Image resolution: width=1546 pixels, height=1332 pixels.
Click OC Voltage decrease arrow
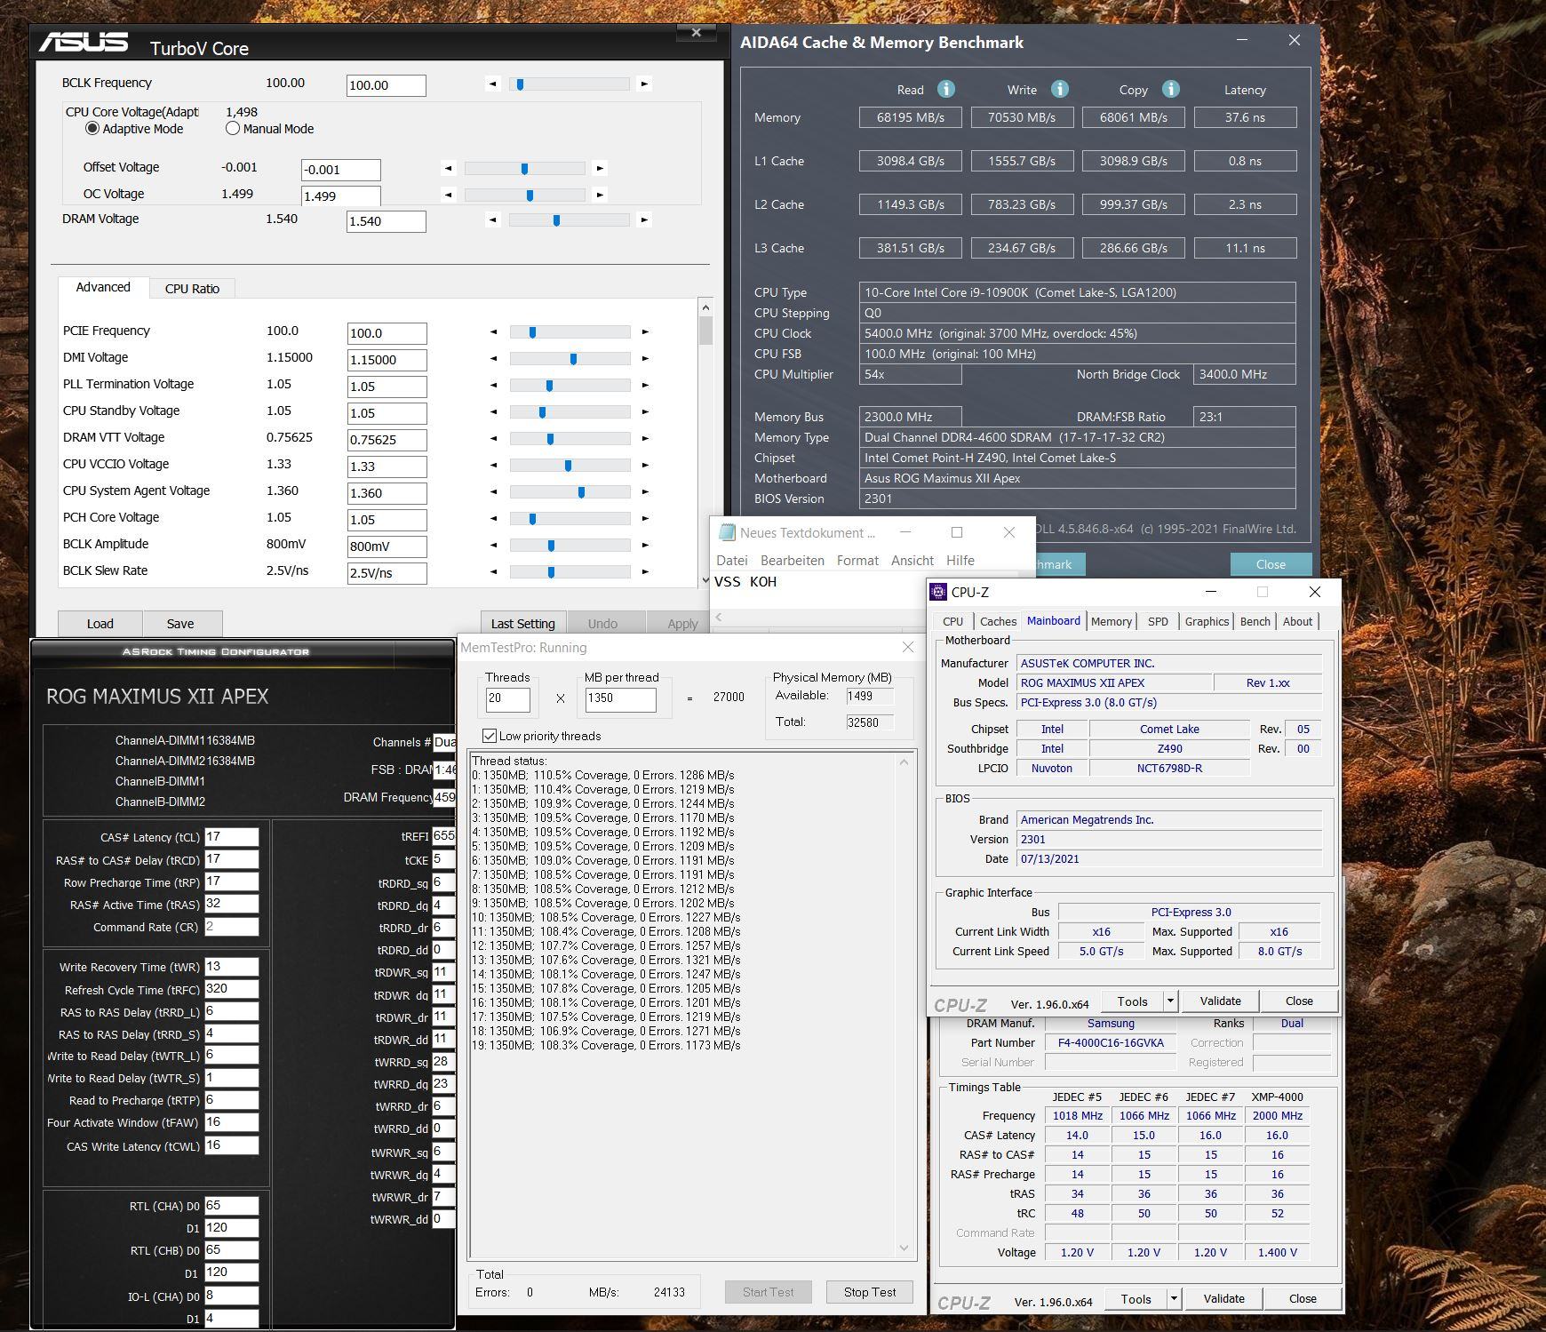point(449,195)
